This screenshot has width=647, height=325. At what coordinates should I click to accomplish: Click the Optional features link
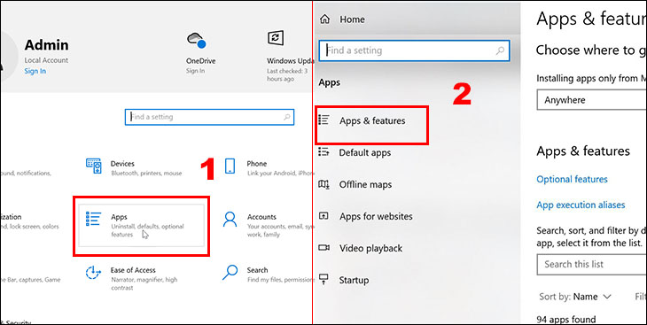pyautogui.click(x=572, y=180)
